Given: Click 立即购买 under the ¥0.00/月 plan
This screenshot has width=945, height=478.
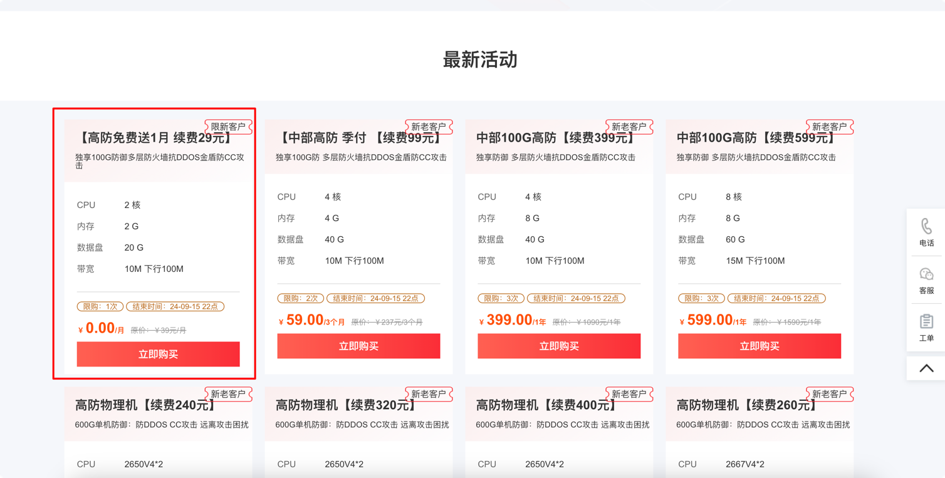Looking at the screenshot, I should pyautogui.click(x=158, y=354).
